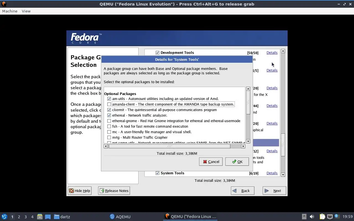Screen dimensions: 354x221
Task: Check the amanda-client package
Action: pos(109,104)
